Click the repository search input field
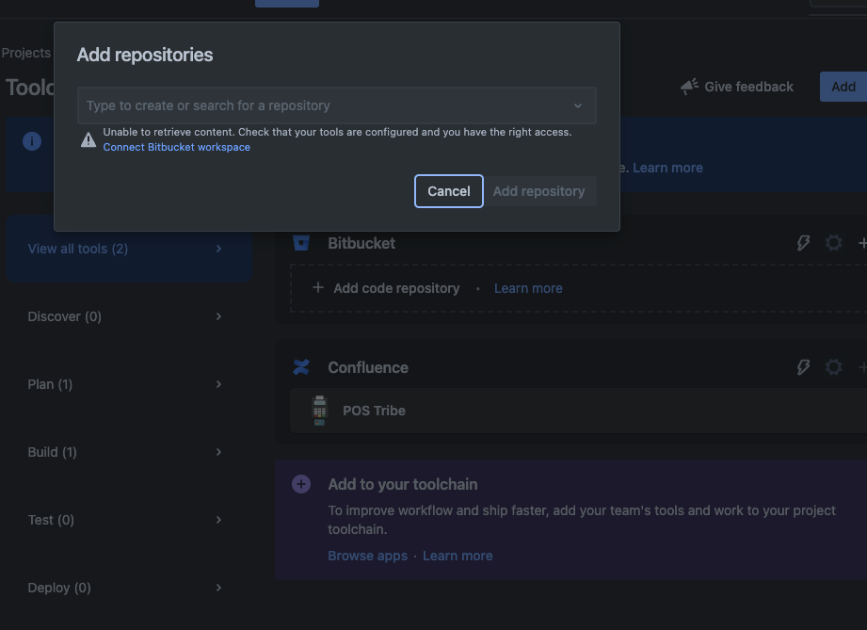This screenshot has width=867, height=630. 337,105
